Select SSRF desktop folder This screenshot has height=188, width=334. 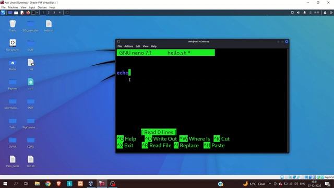pyautogui.click(x=30, y=103)
